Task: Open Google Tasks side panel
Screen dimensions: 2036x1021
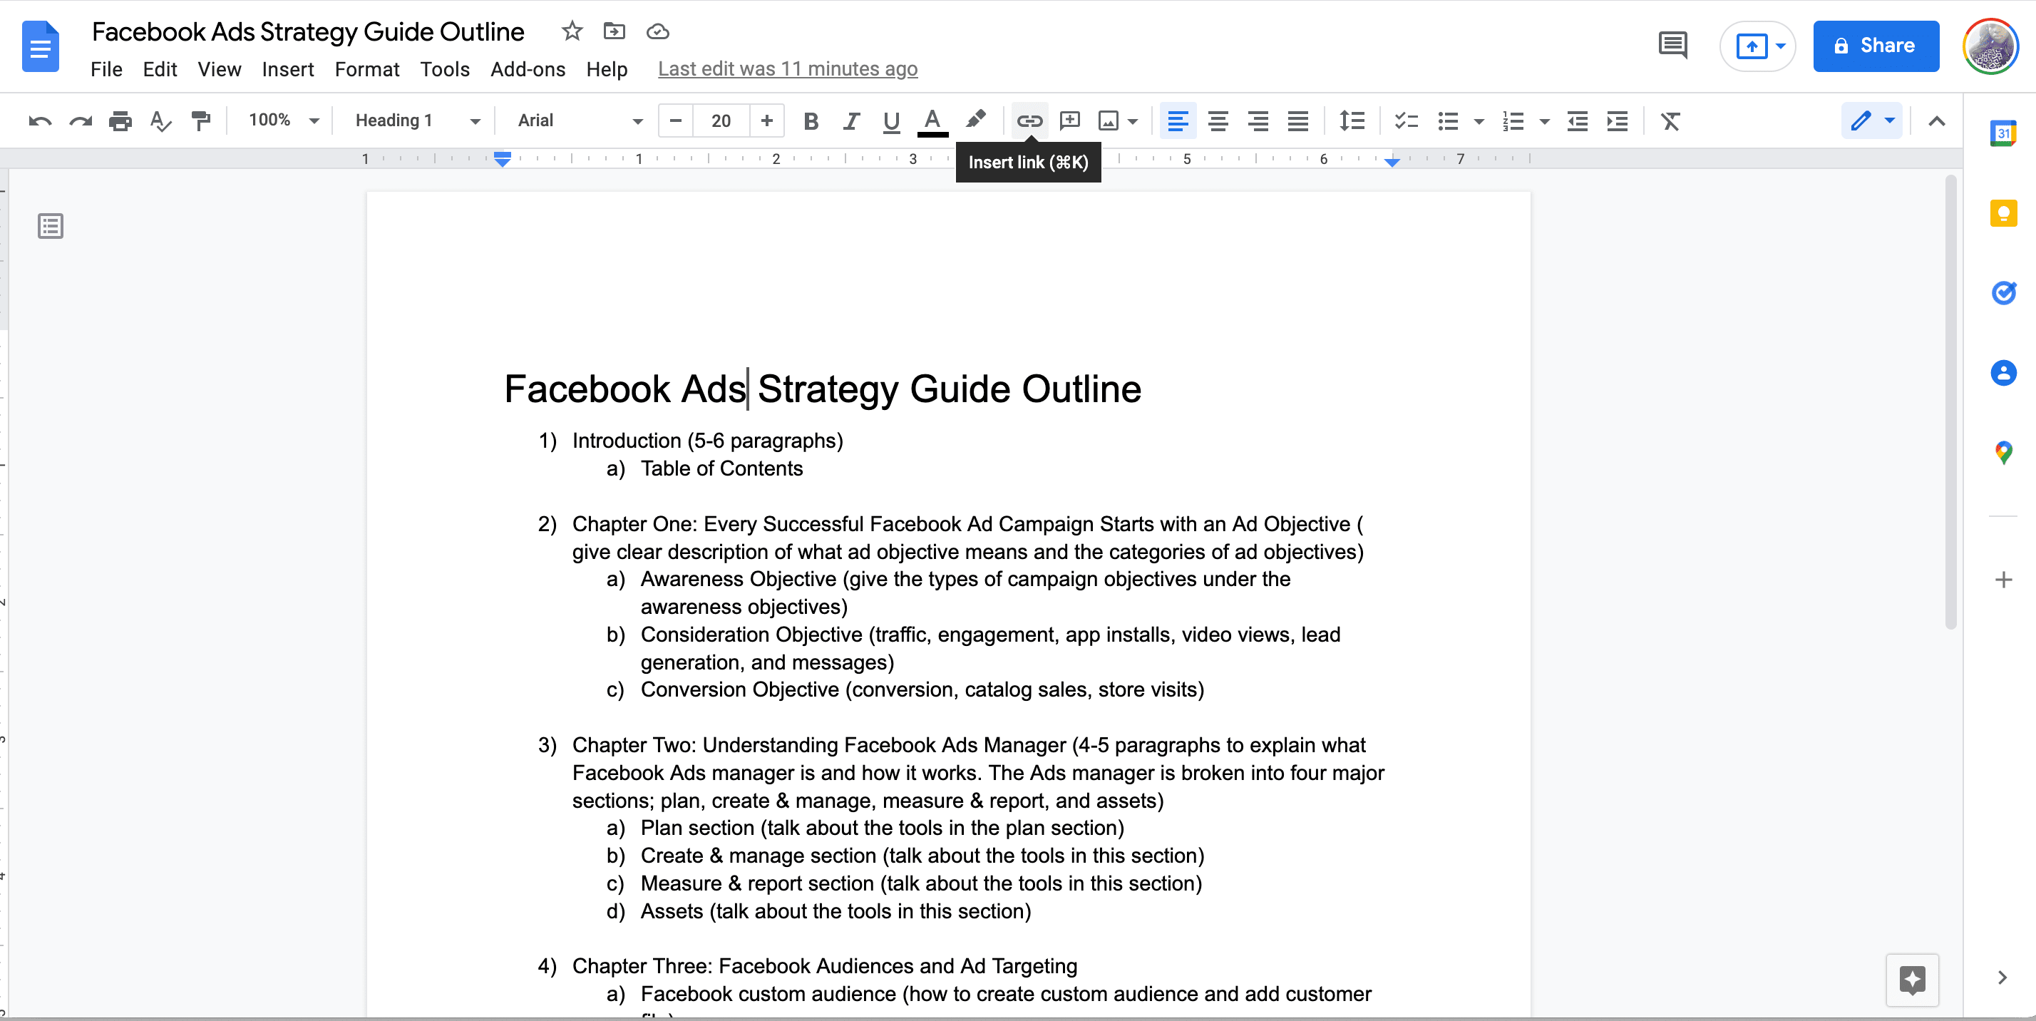Action: (x=2004, y=293)
